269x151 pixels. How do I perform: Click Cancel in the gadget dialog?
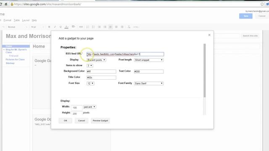tap(82, 120)
